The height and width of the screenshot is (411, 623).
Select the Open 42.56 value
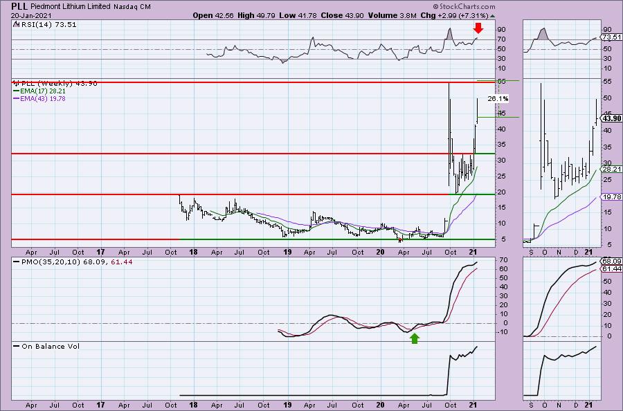[x=213, y=15]
